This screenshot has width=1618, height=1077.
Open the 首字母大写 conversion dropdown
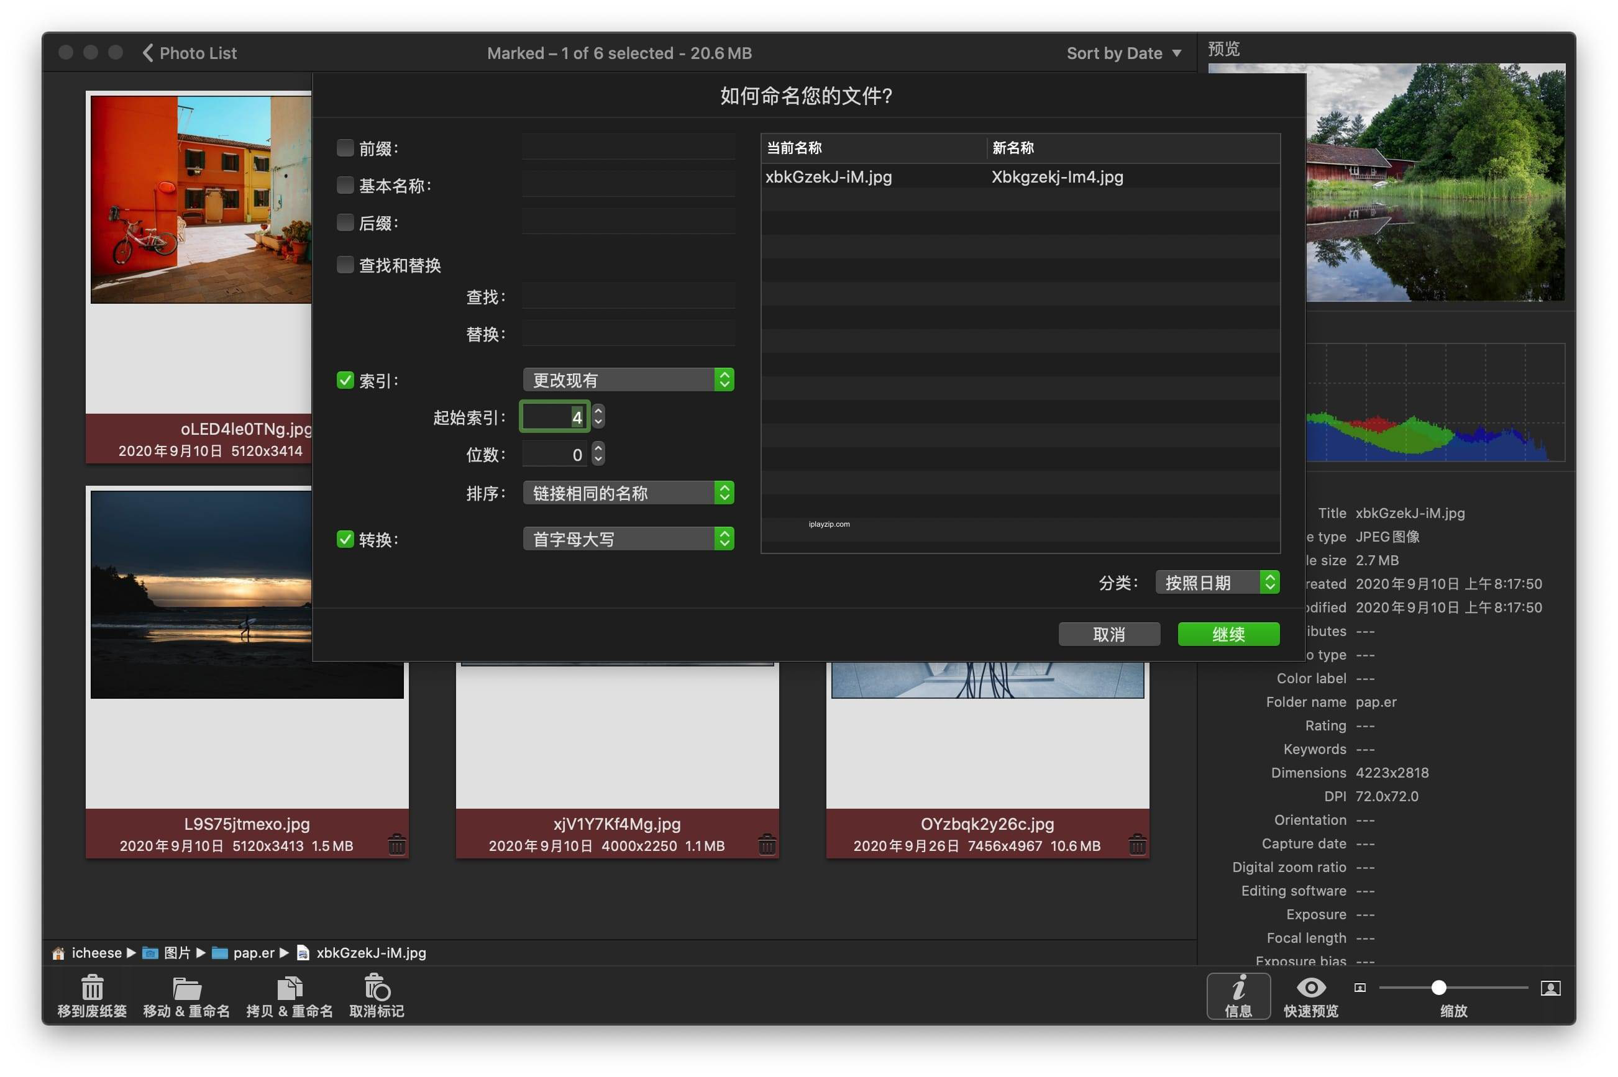[628, 538]
